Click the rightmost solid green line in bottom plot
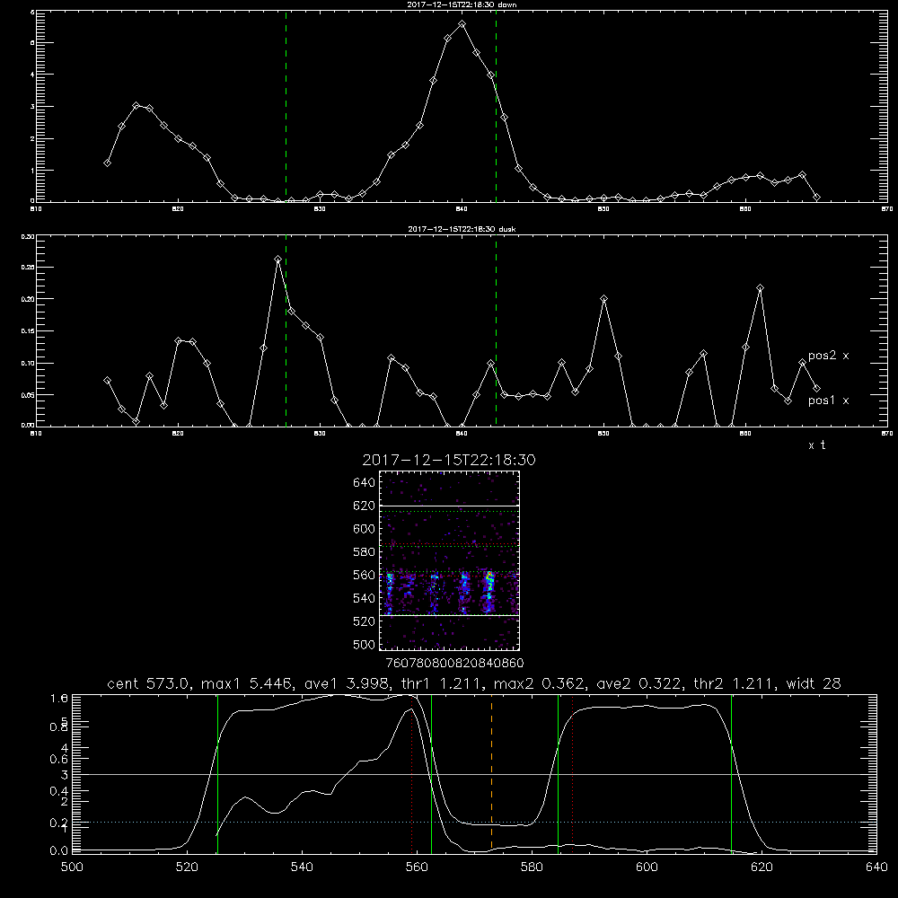This screenshot has width=898, height=898. click(x=731, y=773)
